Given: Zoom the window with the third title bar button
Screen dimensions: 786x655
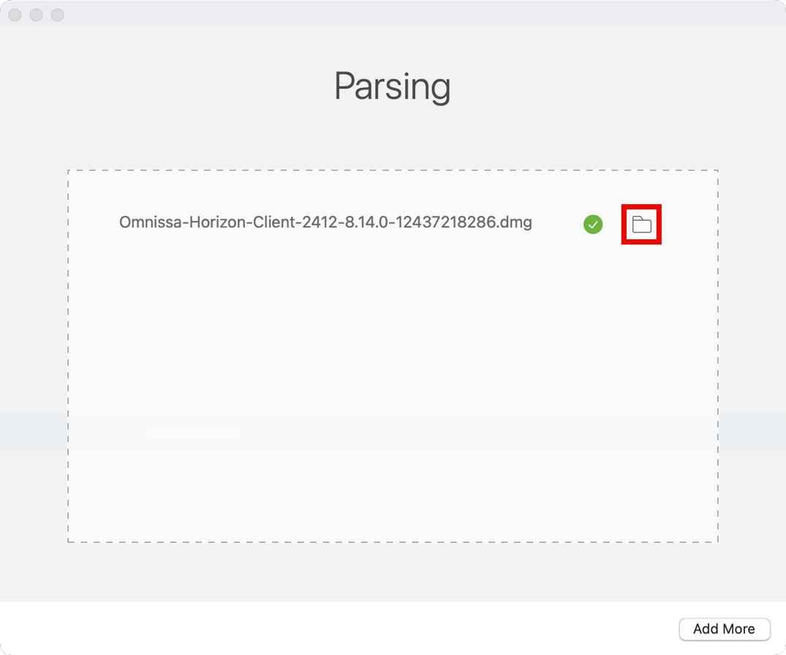Looking at the screenshot, I should [x=57, y=15].
